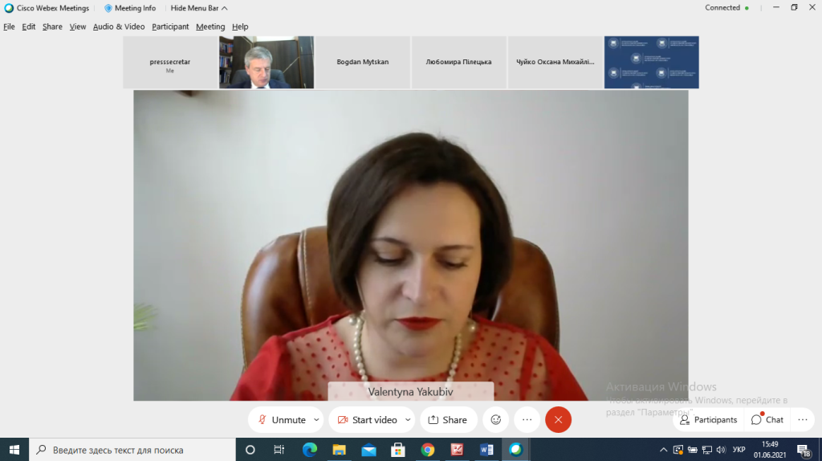Click the Share button
The height and width of the screenshot is (461, 822).
coord(448,419)
